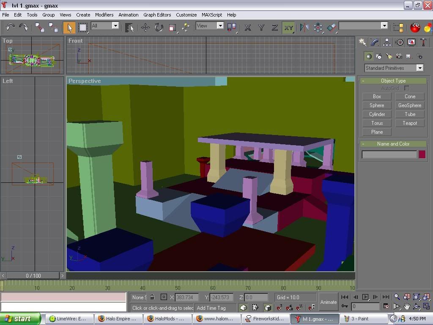This screenshot has height=325, width=433.
Task: Open the Graph Editors menu
Action: (157, 15)
